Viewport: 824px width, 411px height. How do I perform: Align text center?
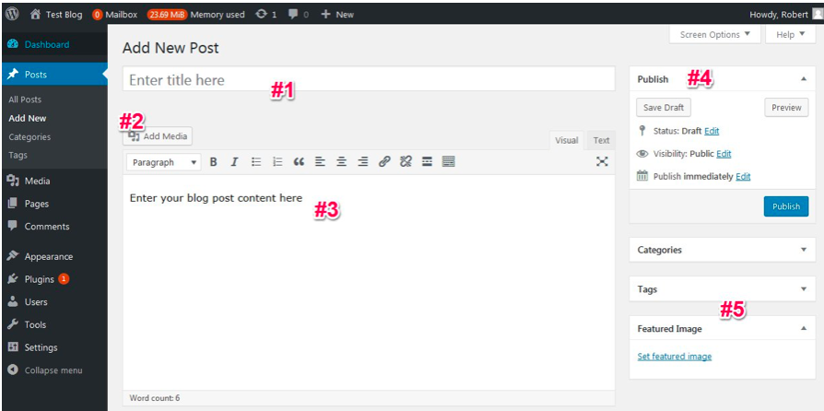pyautogui.click(x=342, y=162)
